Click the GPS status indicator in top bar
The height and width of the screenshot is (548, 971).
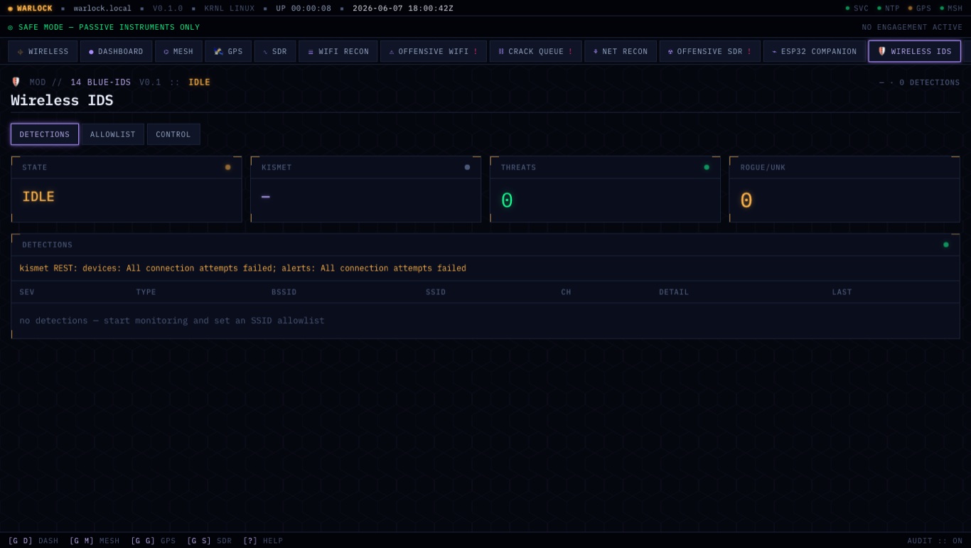pyautogui.click(x=919, y=9)
